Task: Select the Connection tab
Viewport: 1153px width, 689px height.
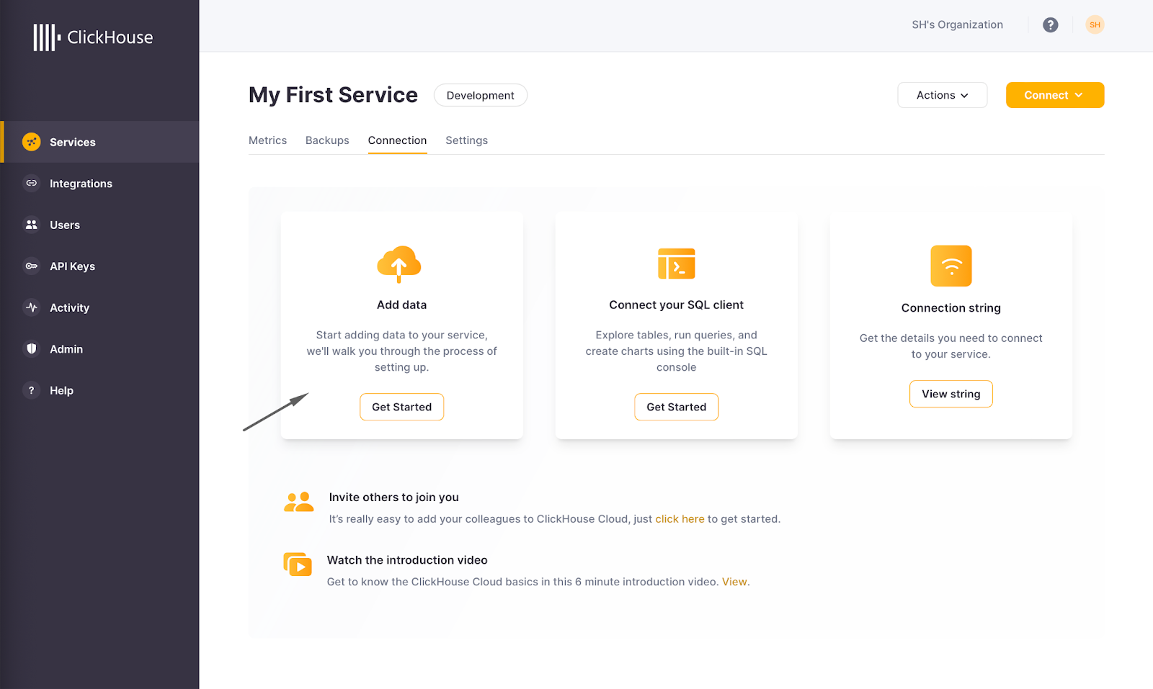Action: pos(397,140)
